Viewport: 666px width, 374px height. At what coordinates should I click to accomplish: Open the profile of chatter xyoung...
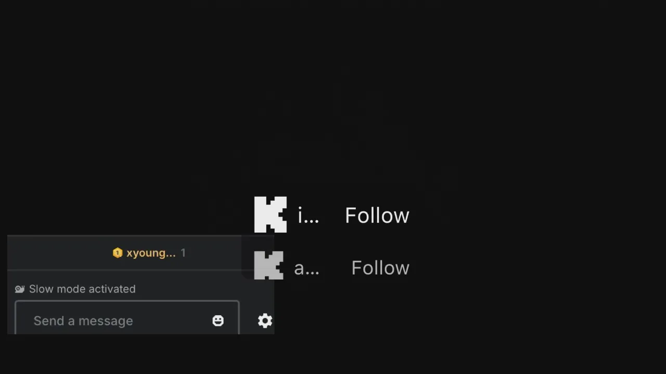click(x=151, y=253)
